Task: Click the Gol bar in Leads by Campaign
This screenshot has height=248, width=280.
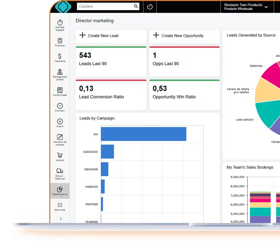Action: point(143,134)
